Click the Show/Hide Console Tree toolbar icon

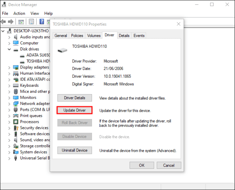[x=21, y=22]
